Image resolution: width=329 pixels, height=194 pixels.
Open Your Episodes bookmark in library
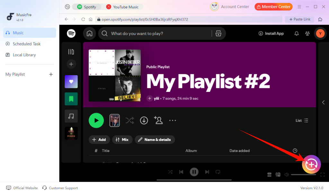coord(71,99)
